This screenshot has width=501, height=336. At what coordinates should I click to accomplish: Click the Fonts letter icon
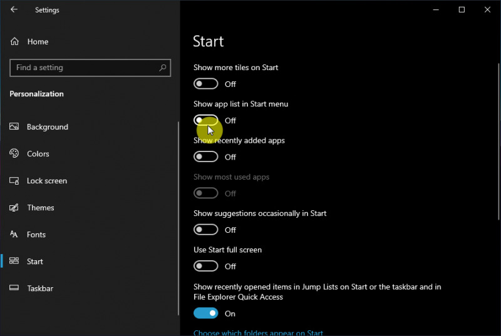click(x=14, y=234)
